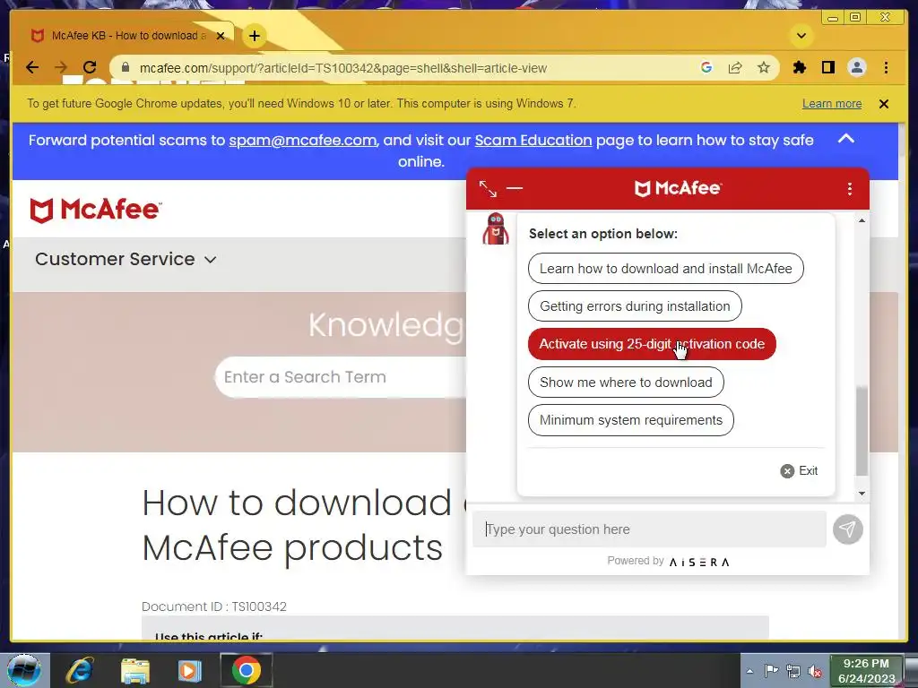
Task: Collapse the blue scam banner
Action: click(x=846, y=139)
